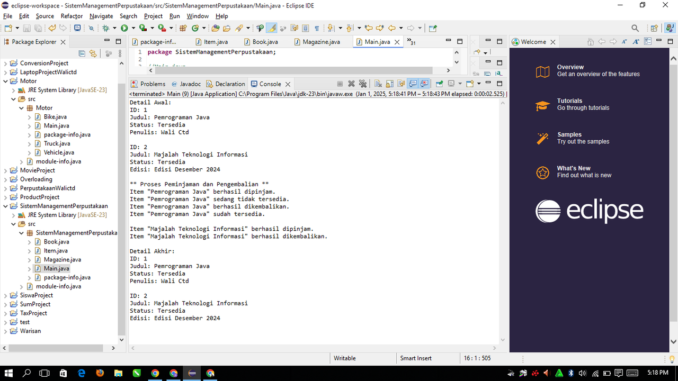Expand the MovieProject tree node
The height and width of the screenshot is (381, 678).
[6, 170]
